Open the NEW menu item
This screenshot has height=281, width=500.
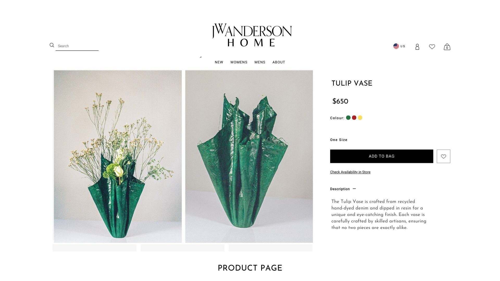(x=219, y=62)
